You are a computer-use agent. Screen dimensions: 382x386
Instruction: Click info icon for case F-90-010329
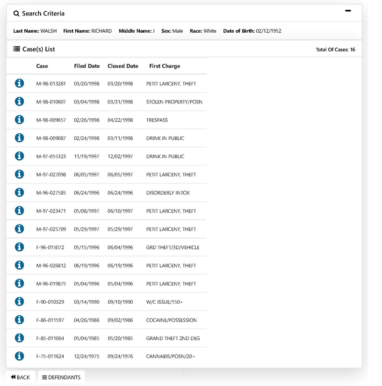pos(19,302)
